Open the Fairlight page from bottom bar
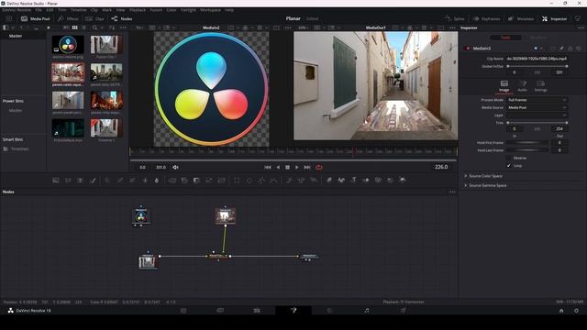Viewport: 587px width, 330px height. point(367,311)
